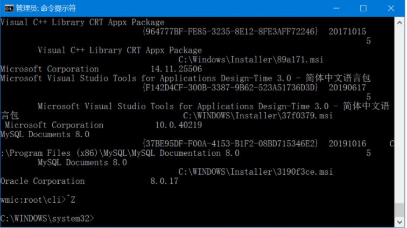Click the Oracle Corporation text

click(x=43, y=181)
